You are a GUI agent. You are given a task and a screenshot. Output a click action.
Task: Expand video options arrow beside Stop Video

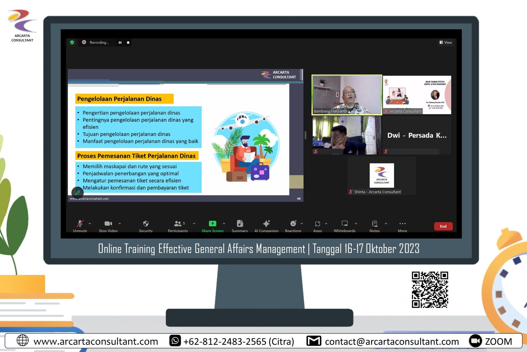(x=120, y=223)
